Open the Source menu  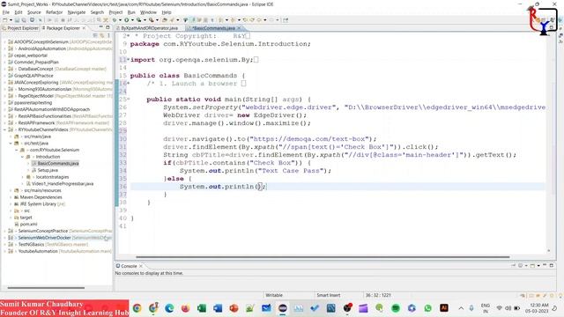point(34,12)
